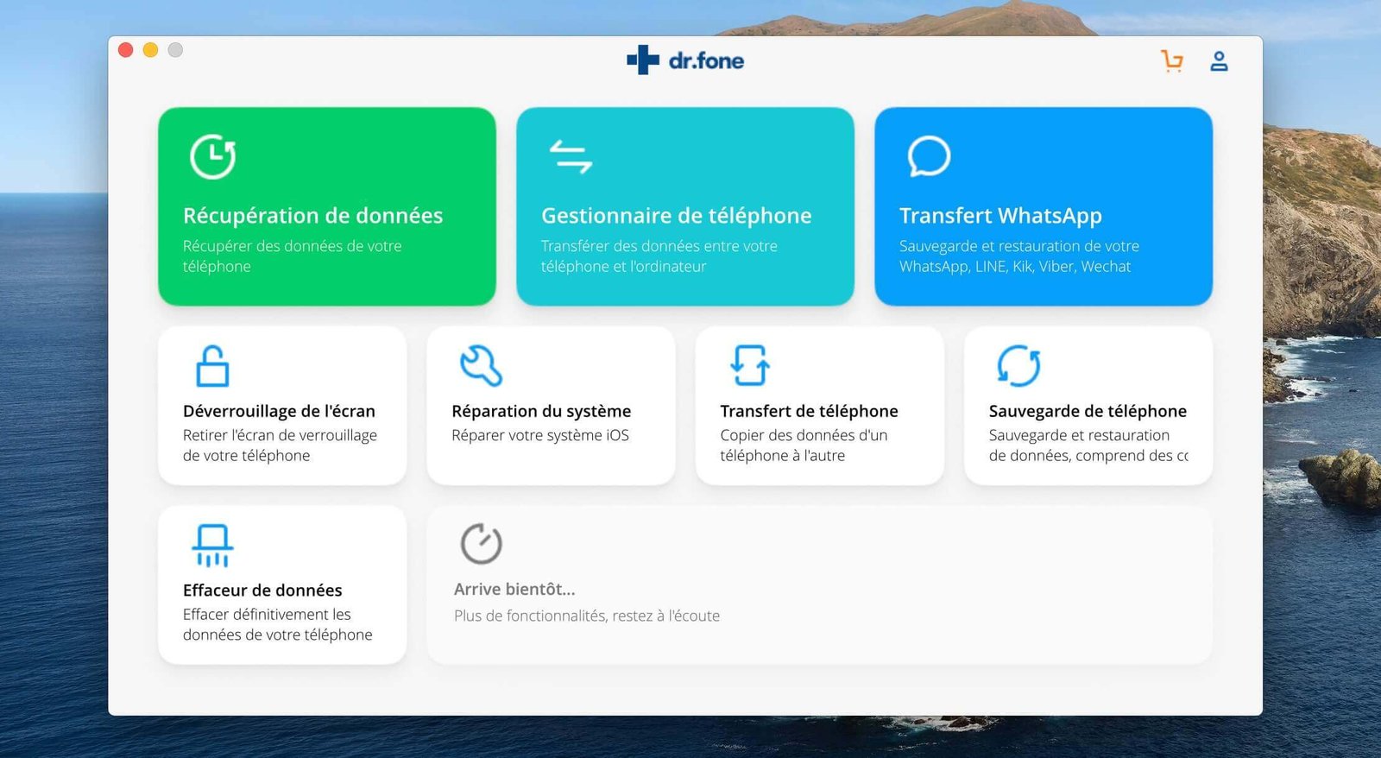Open the user account icon

(1219, 61)
